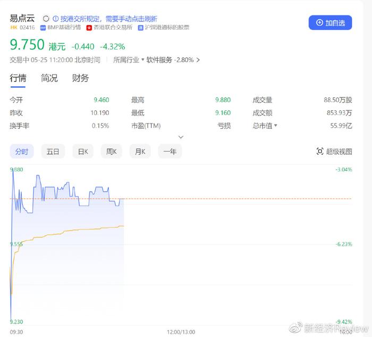This screenshot has width=372, height=337.
Task: Select the 一年 chart period
Action: click(170, 151)
